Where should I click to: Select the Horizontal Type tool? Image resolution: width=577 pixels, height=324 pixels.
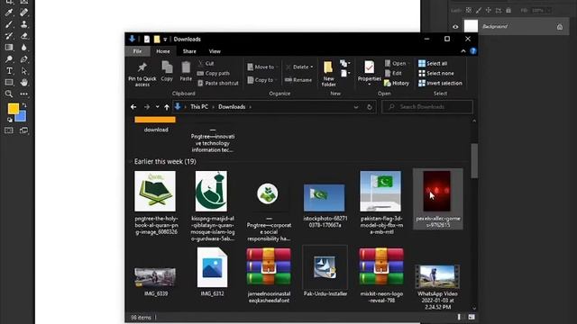click(x=9, y=71)
